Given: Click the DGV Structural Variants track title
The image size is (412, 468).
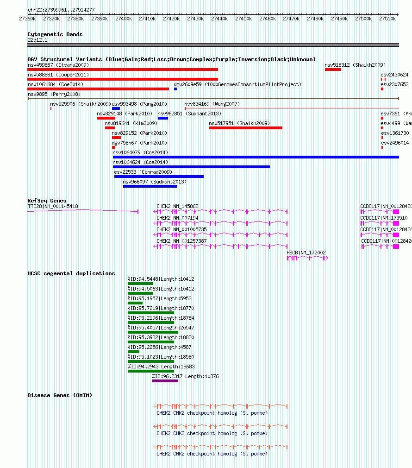Looking at the screenshot, I should point(171,59).
